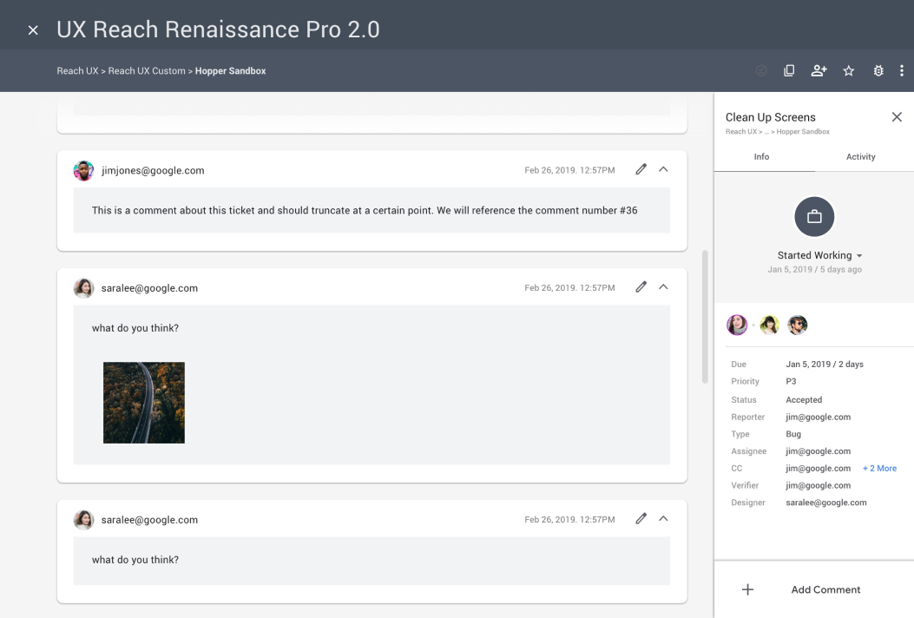This screenshot has width=914, height=618.
Task: Click the Reach UX Custom breadcrumb
Action: pos(147,71)
